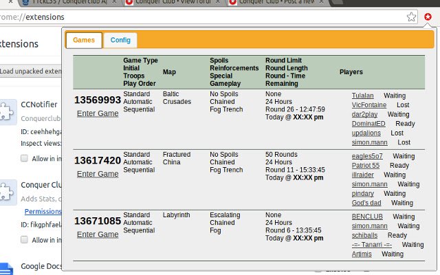The image size is (440, 275).
Task: Open the Games tab in popup
Action: (84, 40)
